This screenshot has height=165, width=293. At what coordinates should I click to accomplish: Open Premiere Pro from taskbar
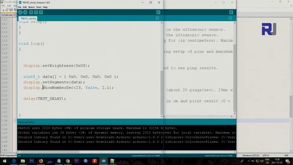click(x=76, y=161)
